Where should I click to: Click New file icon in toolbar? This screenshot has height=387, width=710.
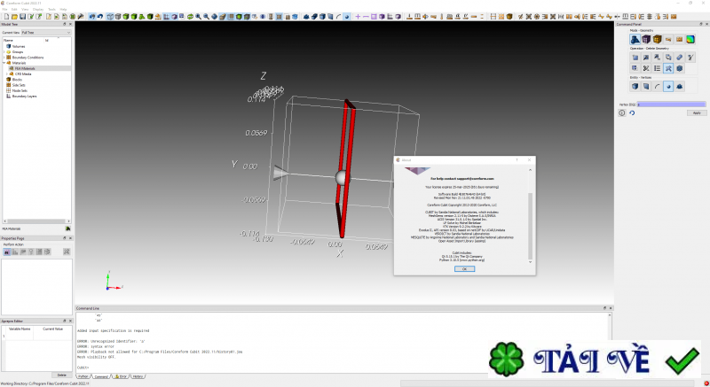4,16
